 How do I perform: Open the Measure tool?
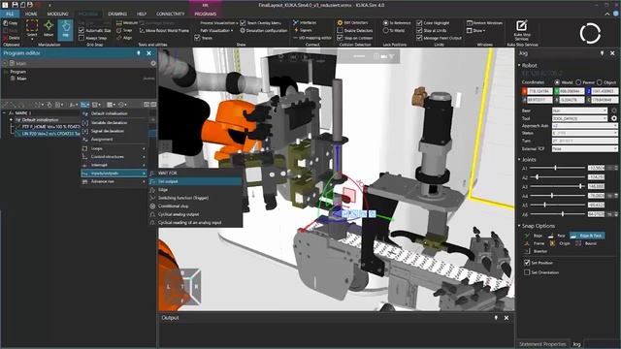click(127, 23)
